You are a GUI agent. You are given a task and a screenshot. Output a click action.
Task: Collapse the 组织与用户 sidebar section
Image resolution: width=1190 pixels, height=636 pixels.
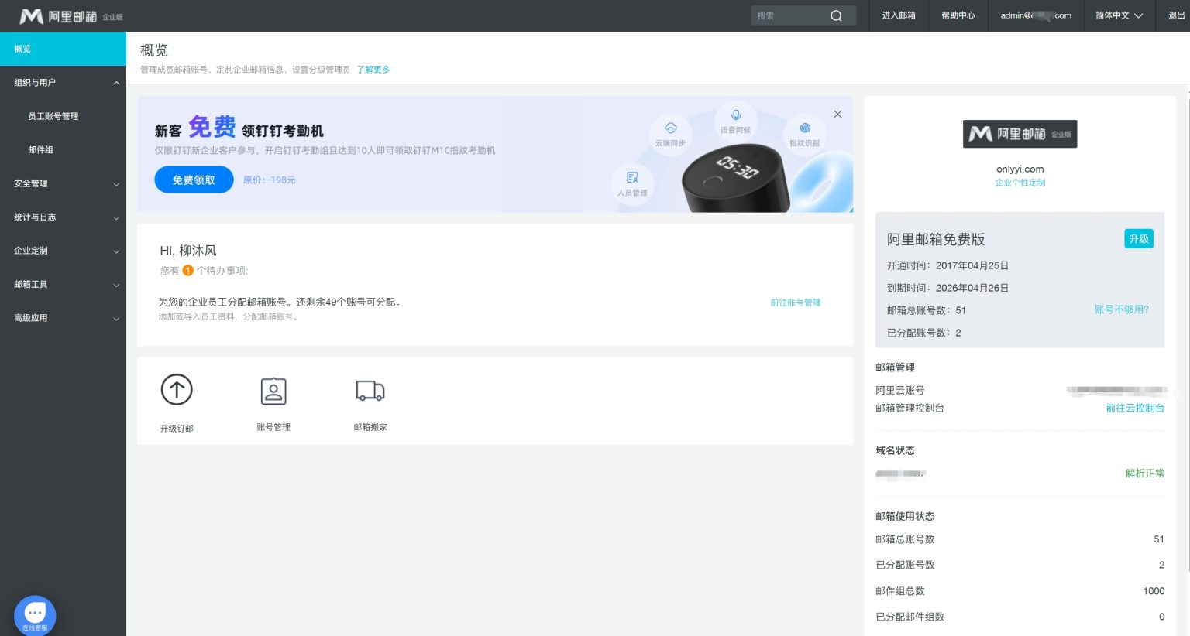tap(116, 83)
